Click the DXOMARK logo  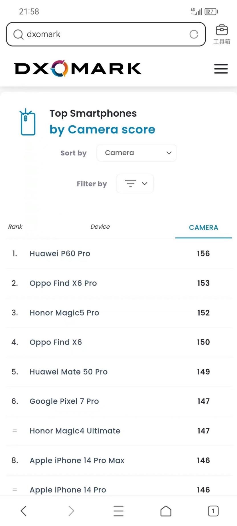(x=78, y=69)
